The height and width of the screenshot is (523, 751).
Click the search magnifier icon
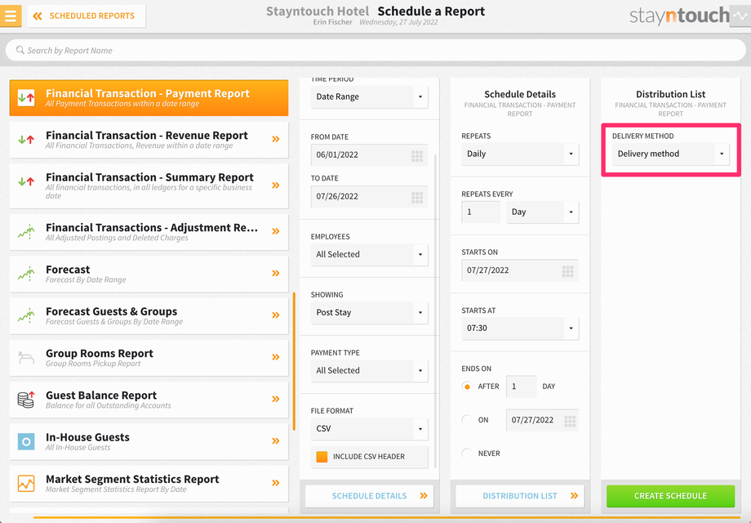[20, 50]
